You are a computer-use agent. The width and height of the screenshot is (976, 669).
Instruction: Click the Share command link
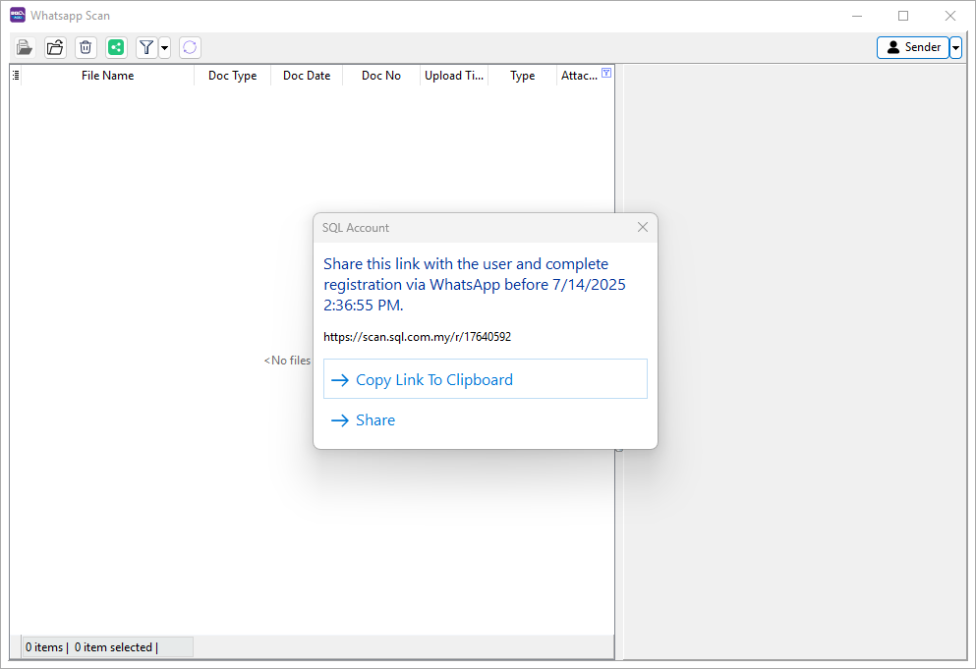click(x=486, y=420)
